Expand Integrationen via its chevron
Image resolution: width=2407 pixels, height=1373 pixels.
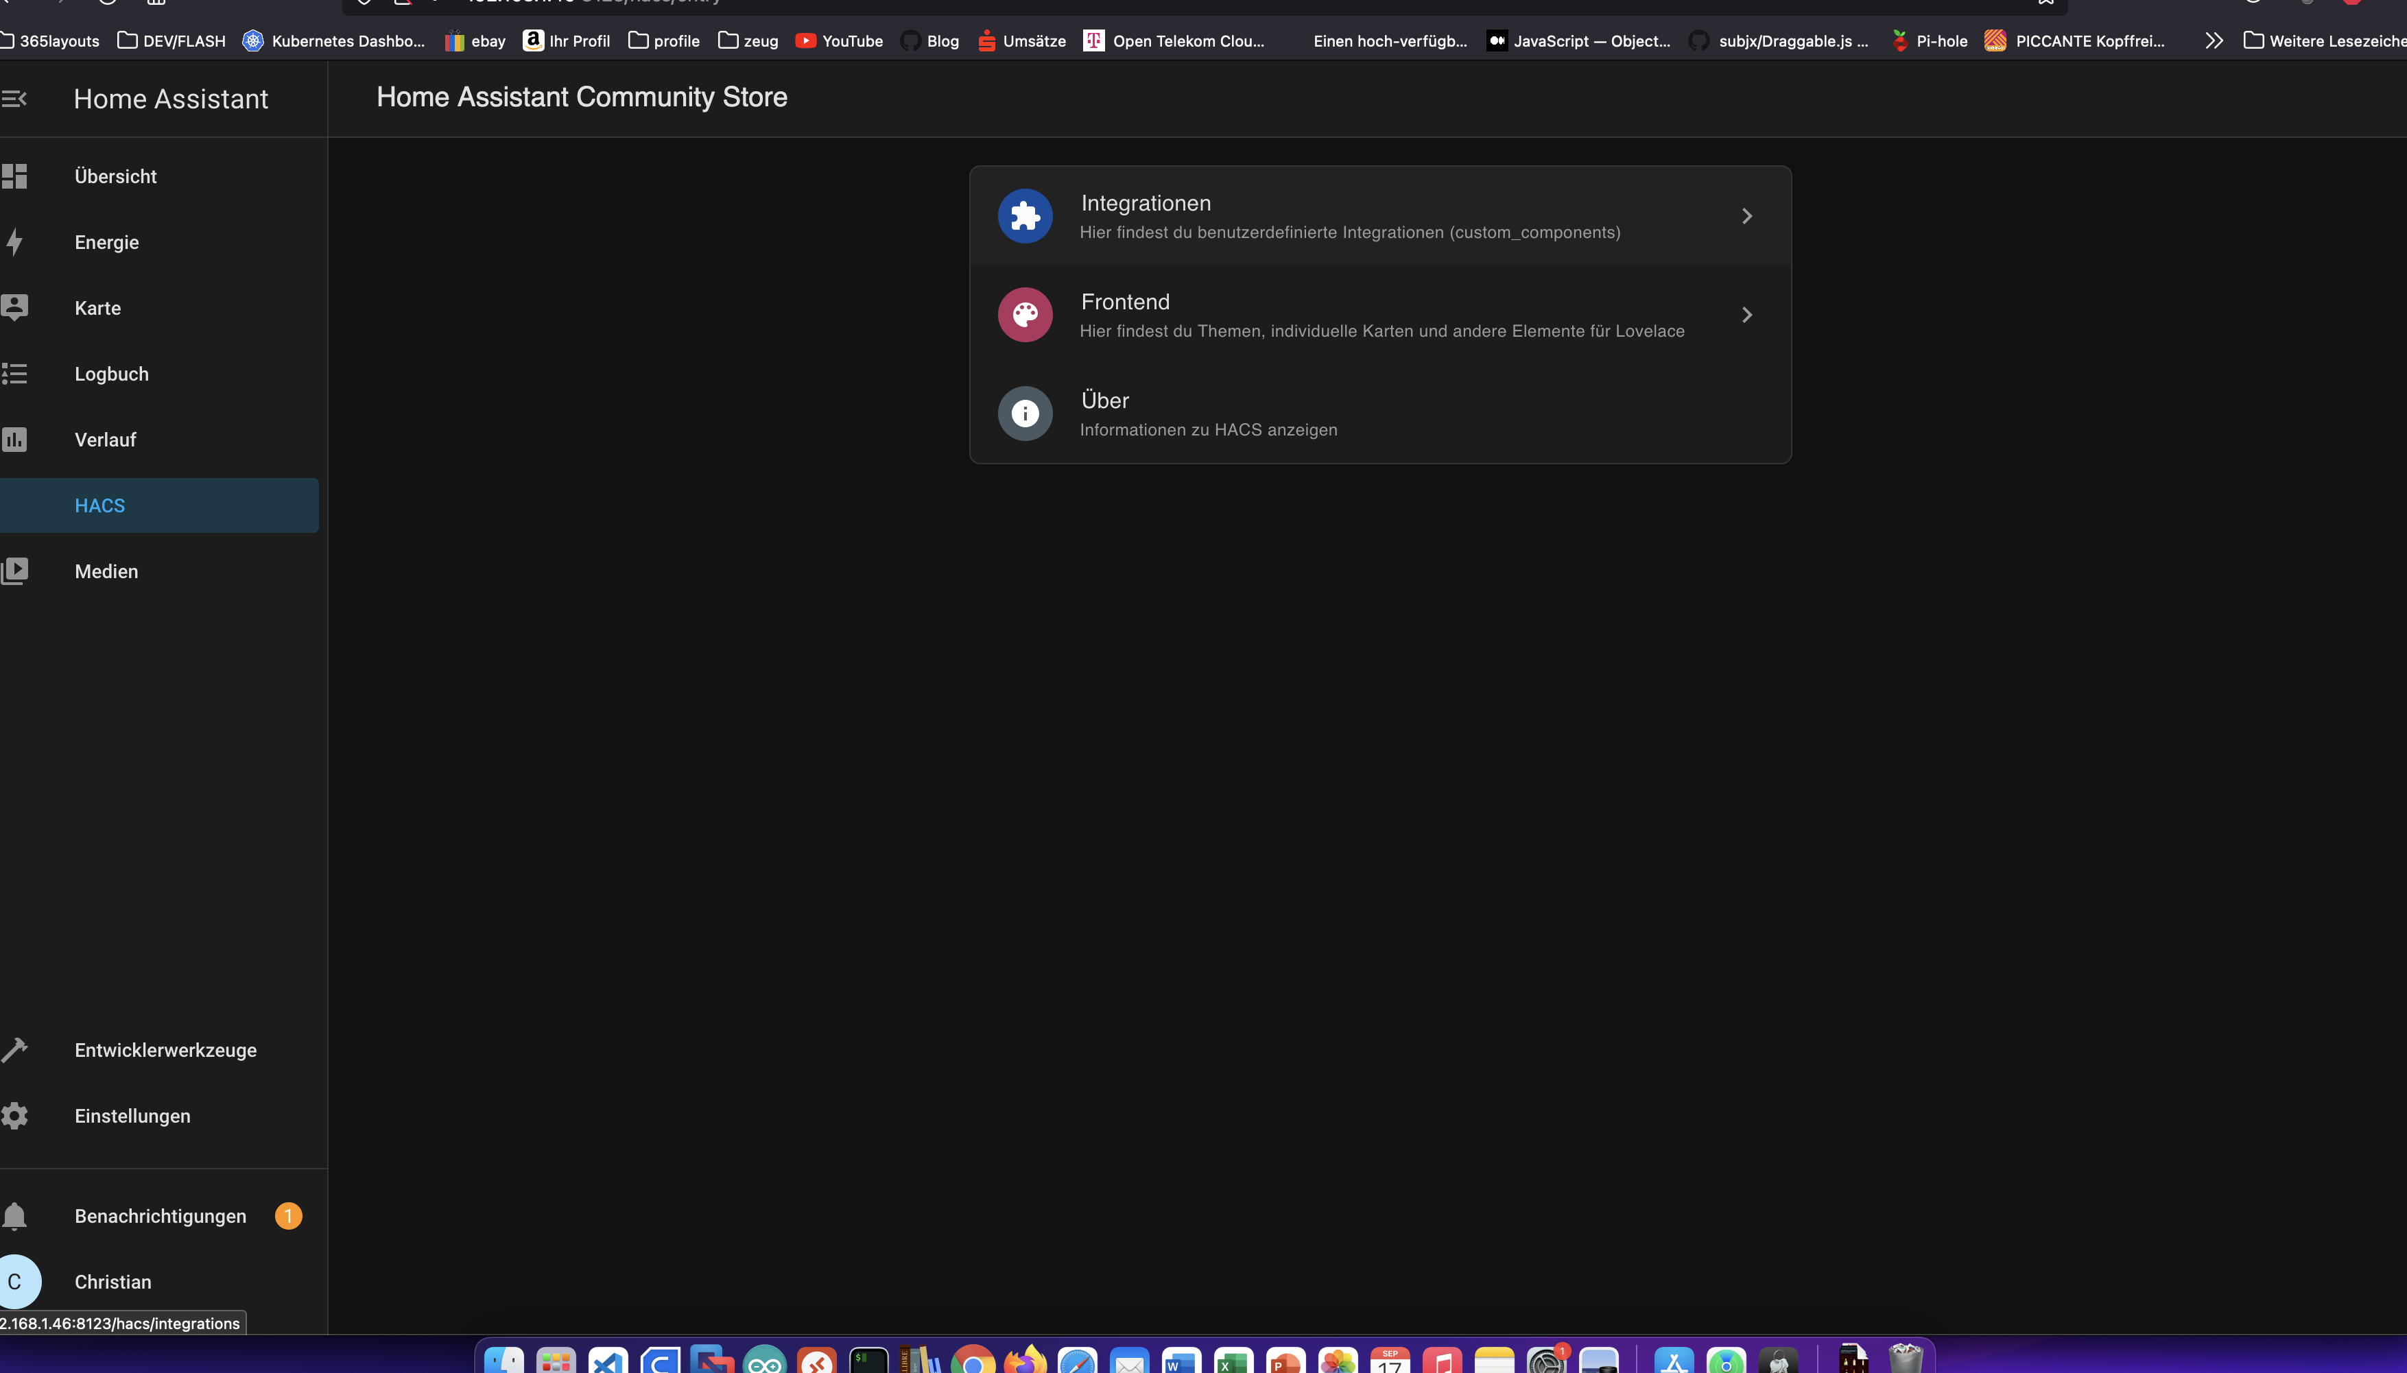(1746, 216)
